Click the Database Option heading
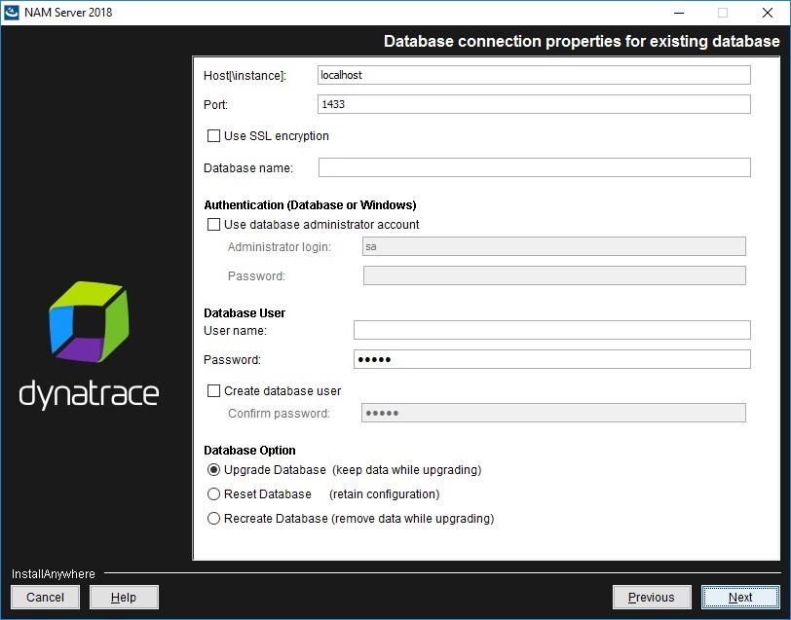 (249, 450)
